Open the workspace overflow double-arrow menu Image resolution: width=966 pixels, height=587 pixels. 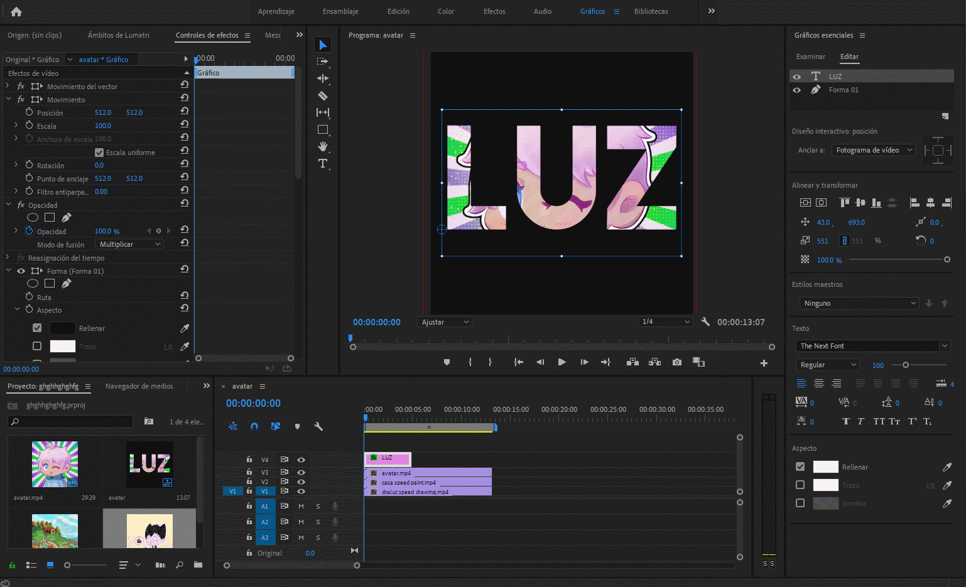tap(712, 11)
